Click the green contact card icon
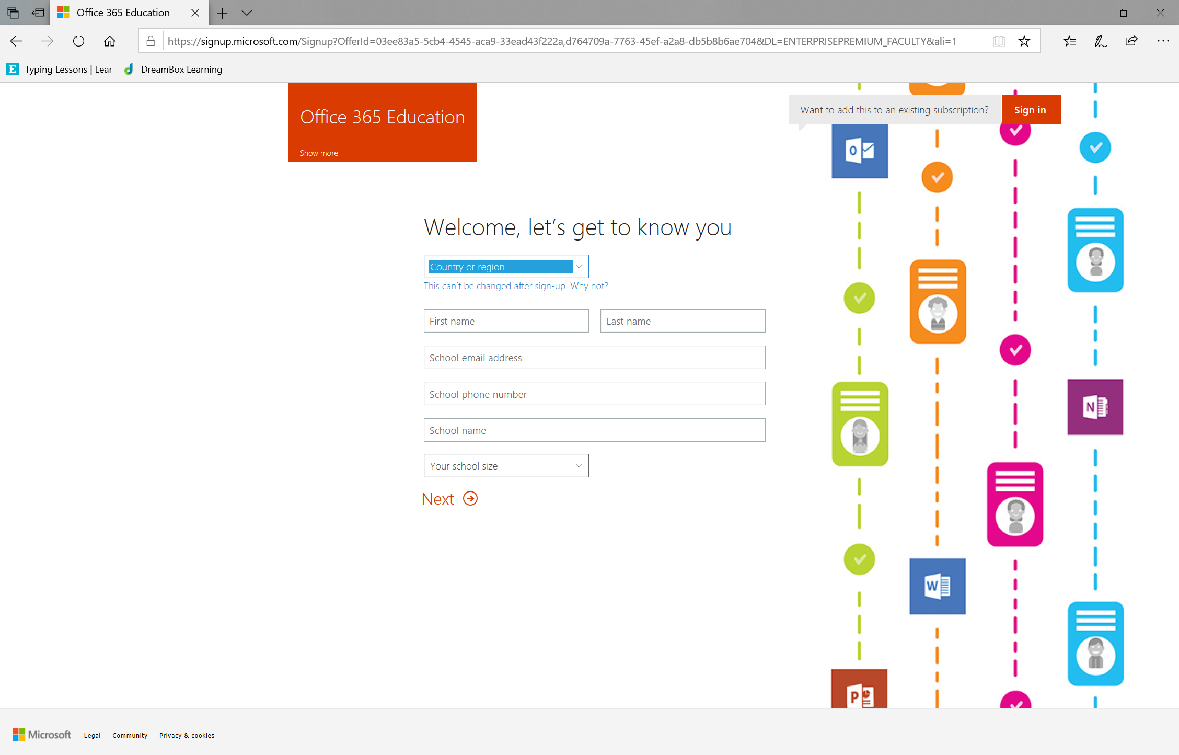The height and width of the screenshot is (755, 1179). tap(859, 421)
